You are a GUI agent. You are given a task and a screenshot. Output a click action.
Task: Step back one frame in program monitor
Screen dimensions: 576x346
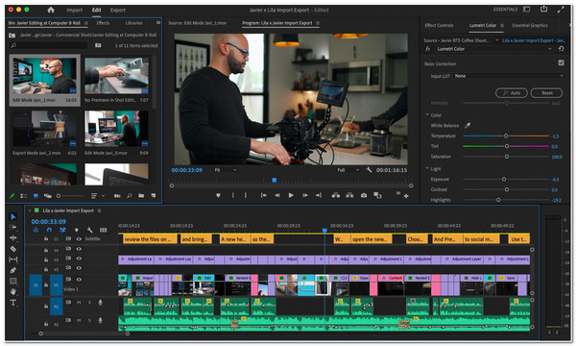coord(277,195)
